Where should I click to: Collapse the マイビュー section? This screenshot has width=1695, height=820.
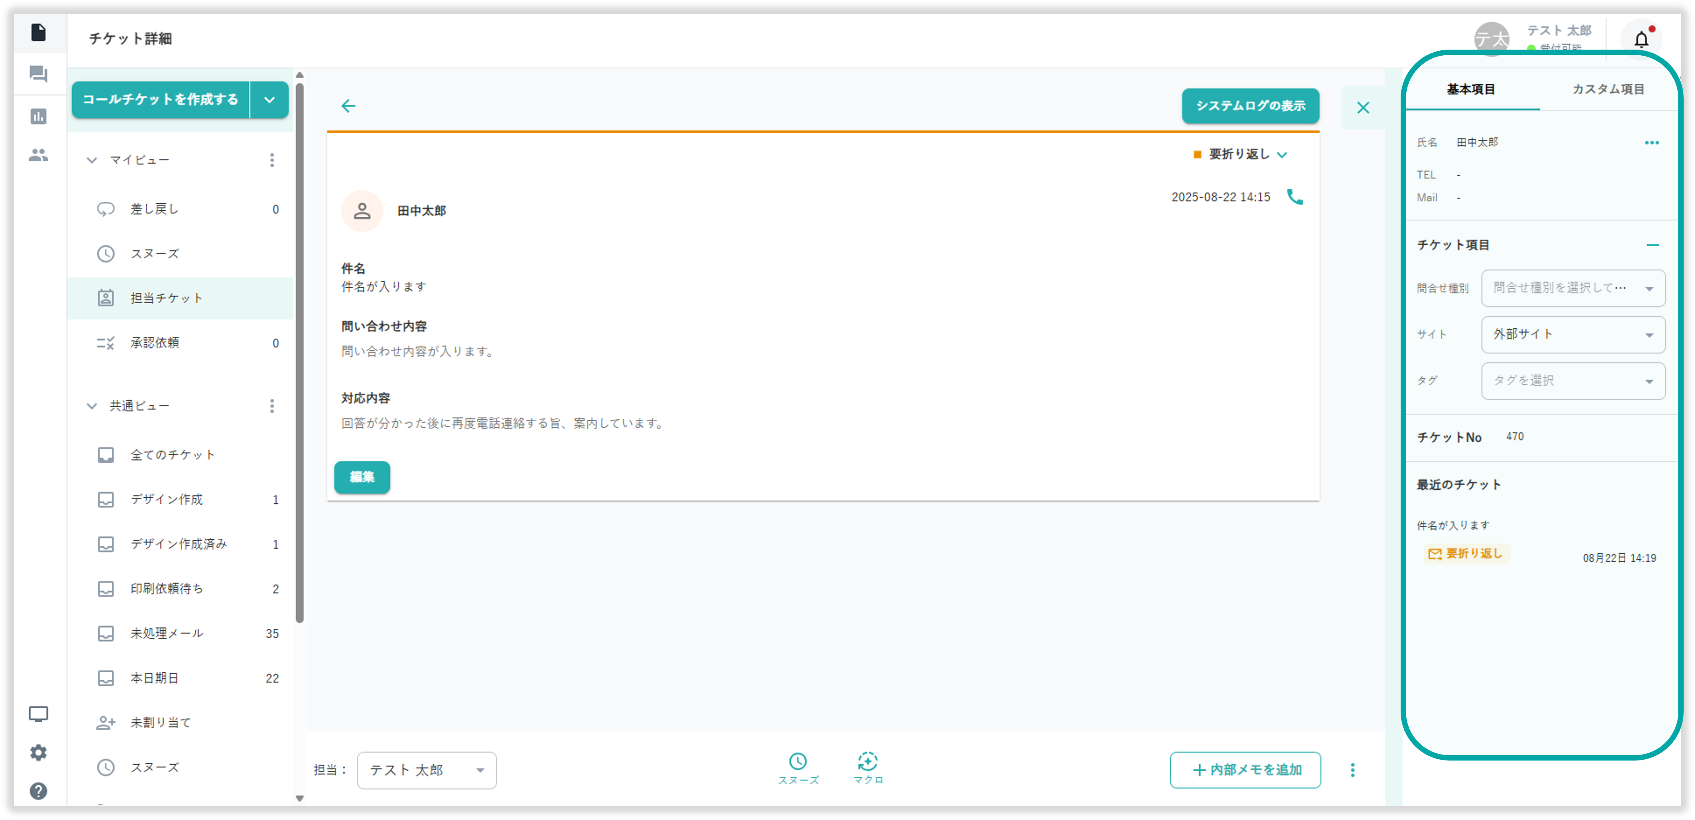(92, 161)
